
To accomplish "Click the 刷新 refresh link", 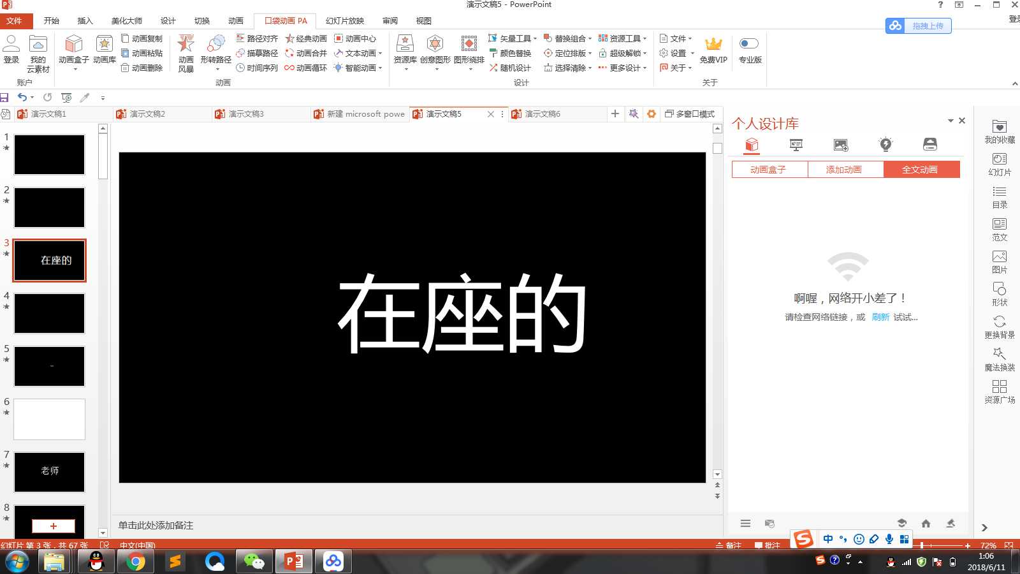I will click(x=880, y=317).
